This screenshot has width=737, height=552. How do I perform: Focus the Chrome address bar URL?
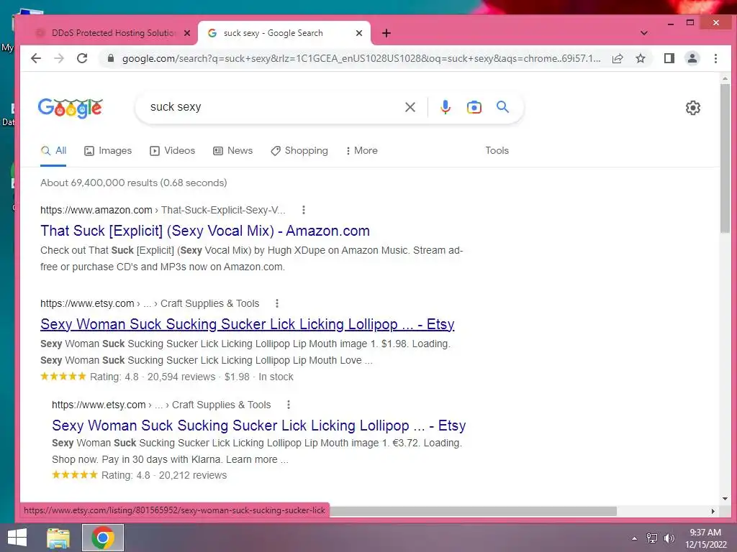(361, 58)
